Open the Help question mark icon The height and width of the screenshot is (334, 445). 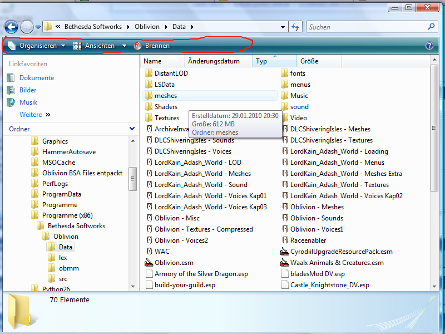(x=429, y=46)
